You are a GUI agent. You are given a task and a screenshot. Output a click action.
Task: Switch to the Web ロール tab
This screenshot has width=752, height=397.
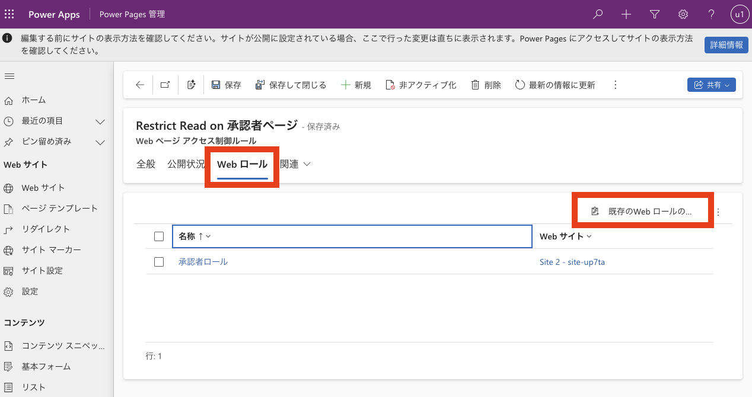coord(242,164)
